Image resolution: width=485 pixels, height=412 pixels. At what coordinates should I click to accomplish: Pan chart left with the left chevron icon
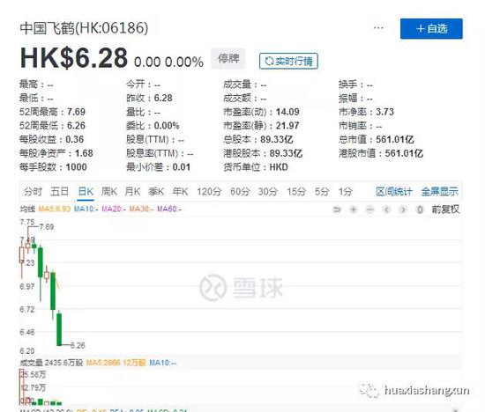pos(386,210)
